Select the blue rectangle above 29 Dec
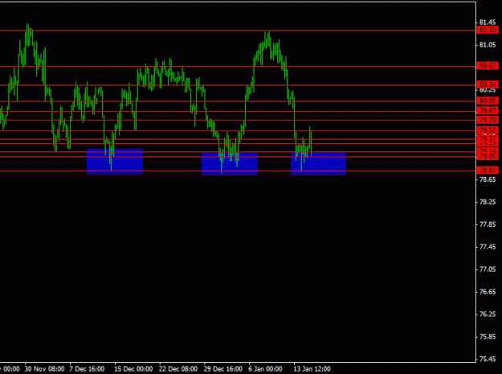 coord(230,164)
